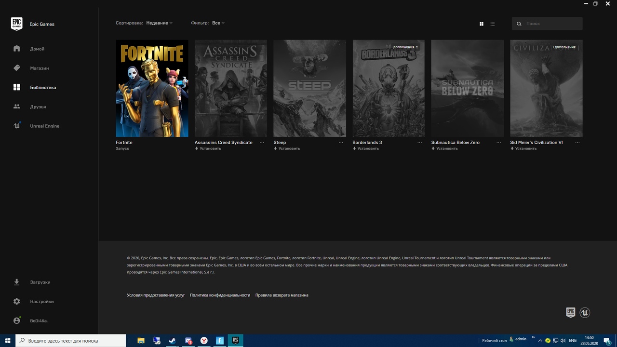The height and width of the screenshot is (347, 617).
Task: Install Assassins Creed Syndicate
Action: pyautogui.click(x=208, y=148)
